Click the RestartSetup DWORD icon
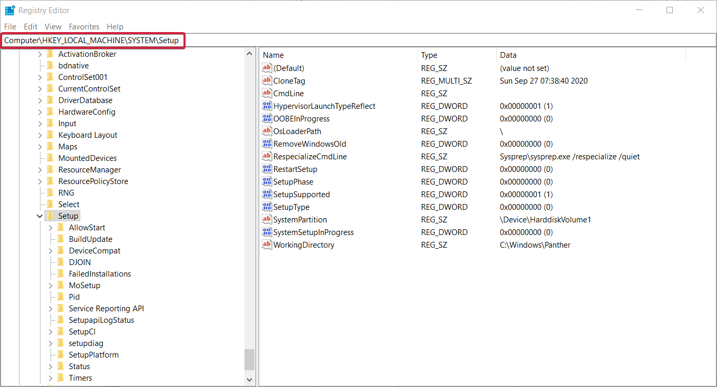Screen dimensions: 717x387 267,169
